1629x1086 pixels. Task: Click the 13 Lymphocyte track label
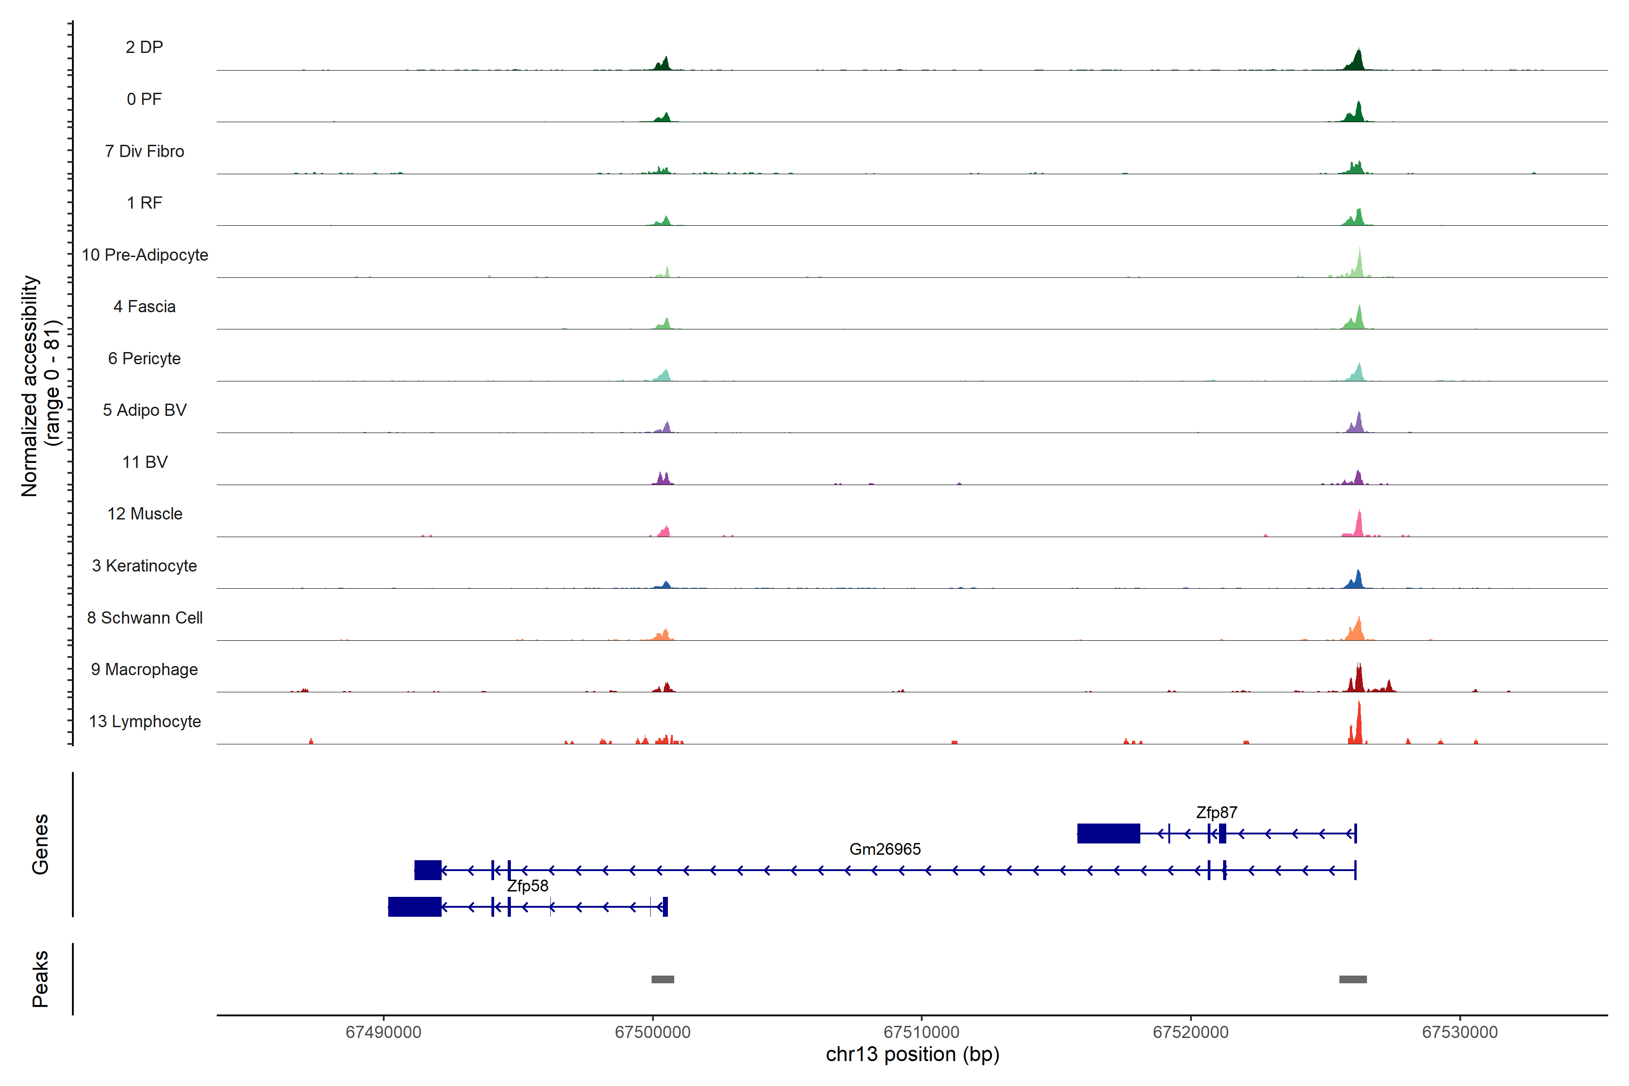click(145, 721)
